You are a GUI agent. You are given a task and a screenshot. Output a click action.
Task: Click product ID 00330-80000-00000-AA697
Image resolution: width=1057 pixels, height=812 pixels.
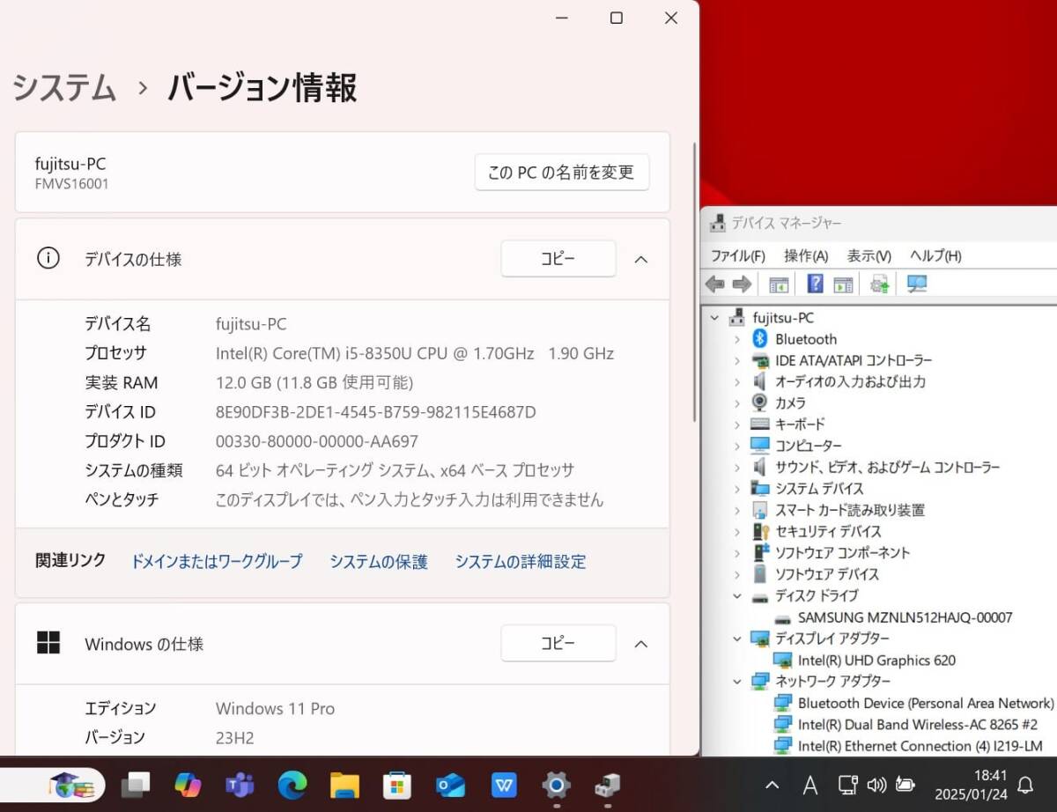317,441
